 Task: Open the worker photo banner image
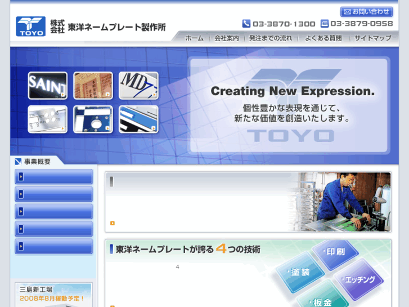(x=340, y=202)
